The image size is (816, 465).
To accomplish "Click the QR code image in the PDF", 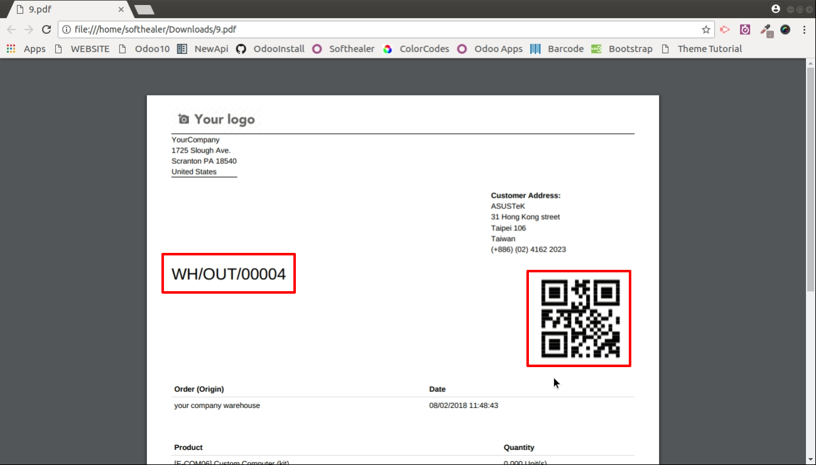I will pyautogui.click(x=580, y=319).
